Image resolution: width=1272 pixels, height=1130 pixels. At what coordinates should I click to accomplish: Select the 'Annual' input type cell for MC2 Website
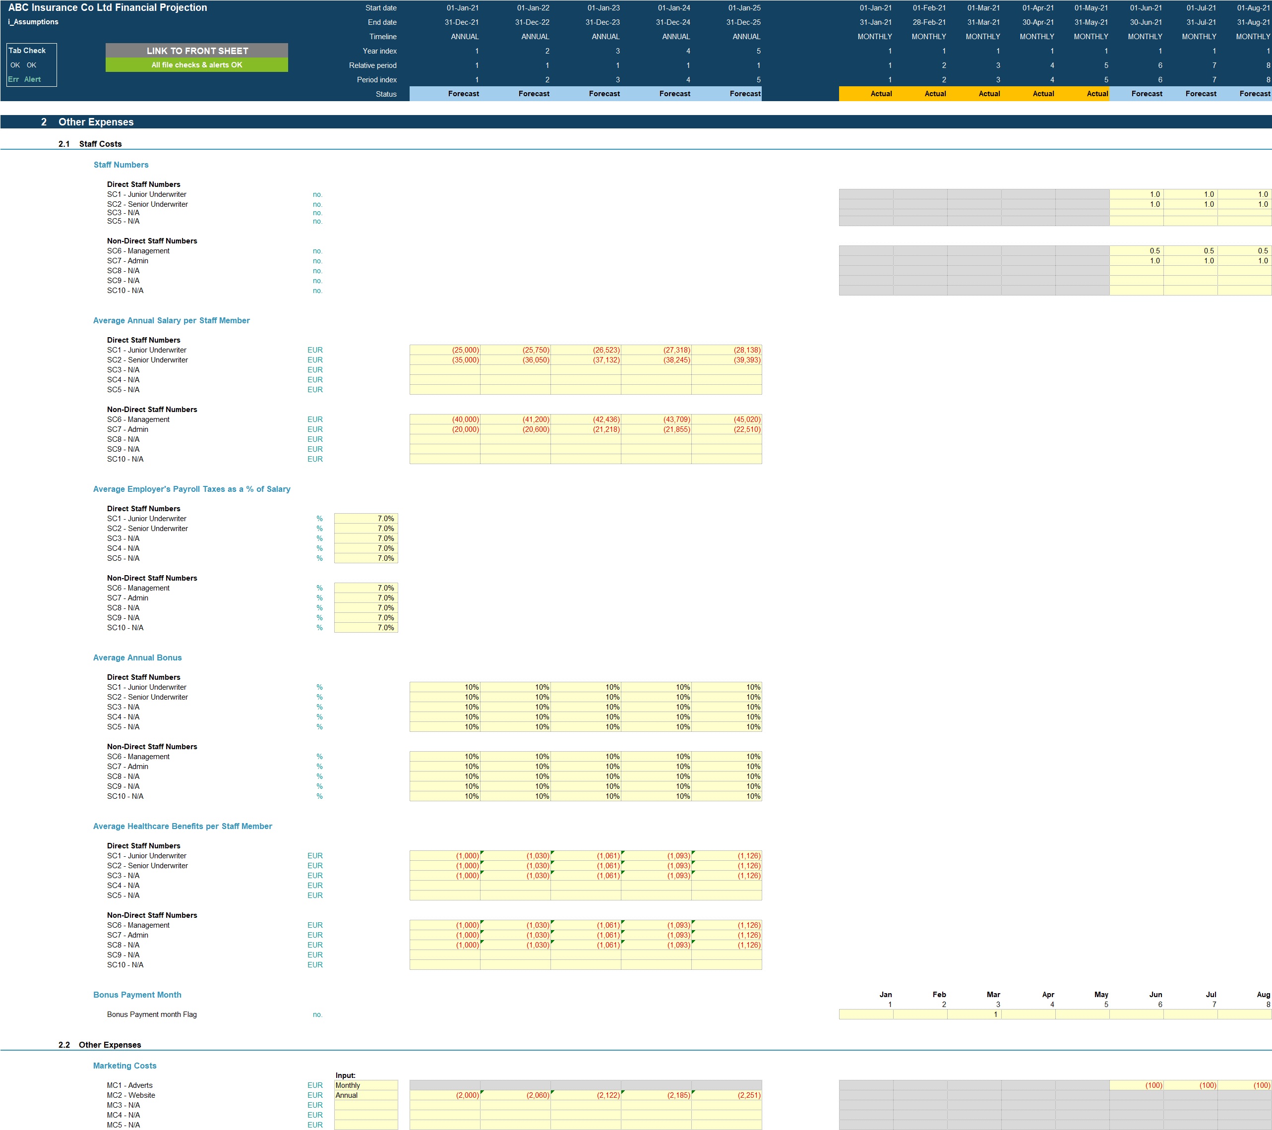click(x=365, y=1095)
